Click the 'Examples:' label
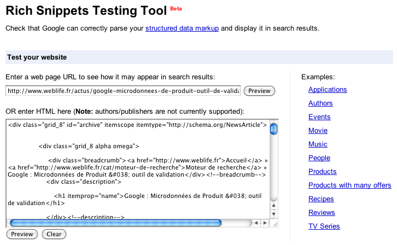The width and height of the screenshot is (397, 245). [x=318, y=77]
